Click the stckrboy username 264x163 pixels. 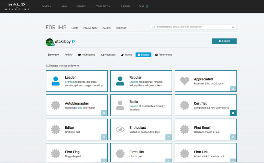click(x=63, y=41)
